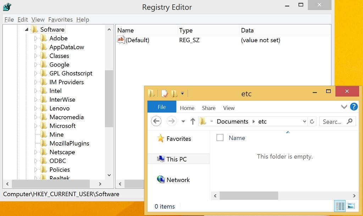Click the Intel key folder icon
The height and width of the screenshot is (216, 363).
(44, 91)
